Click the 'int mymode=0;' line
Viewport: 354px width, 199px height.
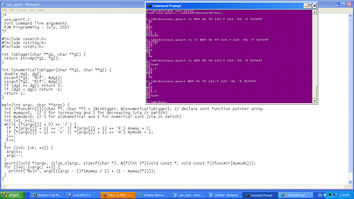93,117
